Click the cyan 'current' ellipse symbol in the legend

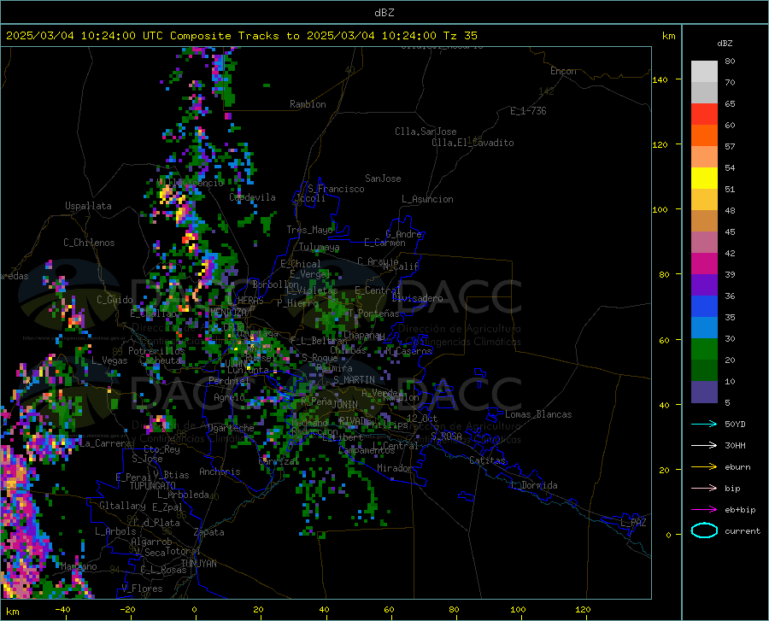704,530
